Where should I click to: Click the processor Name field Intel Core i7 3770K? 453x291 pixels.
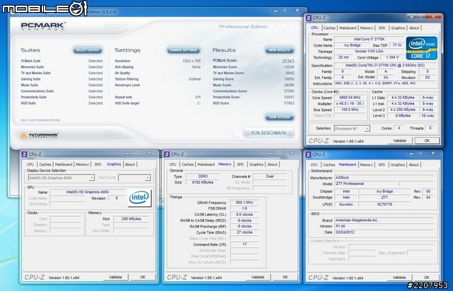tap(369, 39)
